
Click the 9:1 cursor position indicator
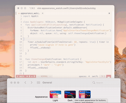(103, 76)
